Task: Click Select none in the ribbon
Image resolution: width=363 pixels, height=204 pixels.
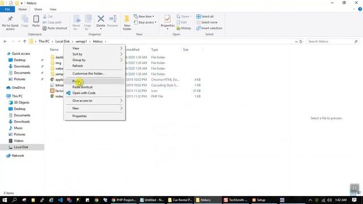Action: click(x=206, y=23)
